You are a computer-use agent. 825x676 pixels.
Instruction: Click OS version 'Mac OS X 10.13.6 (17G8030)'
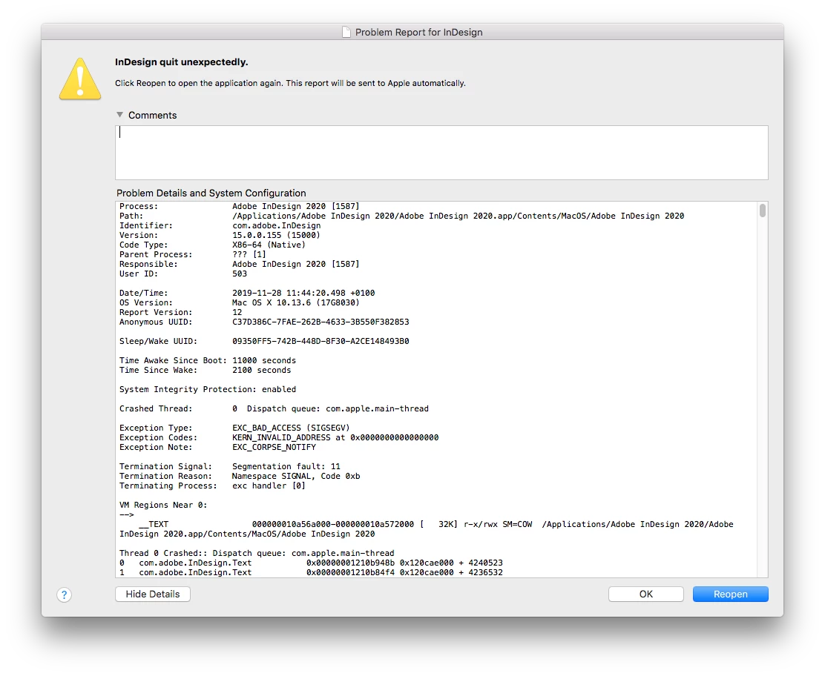tap(296, 302)
